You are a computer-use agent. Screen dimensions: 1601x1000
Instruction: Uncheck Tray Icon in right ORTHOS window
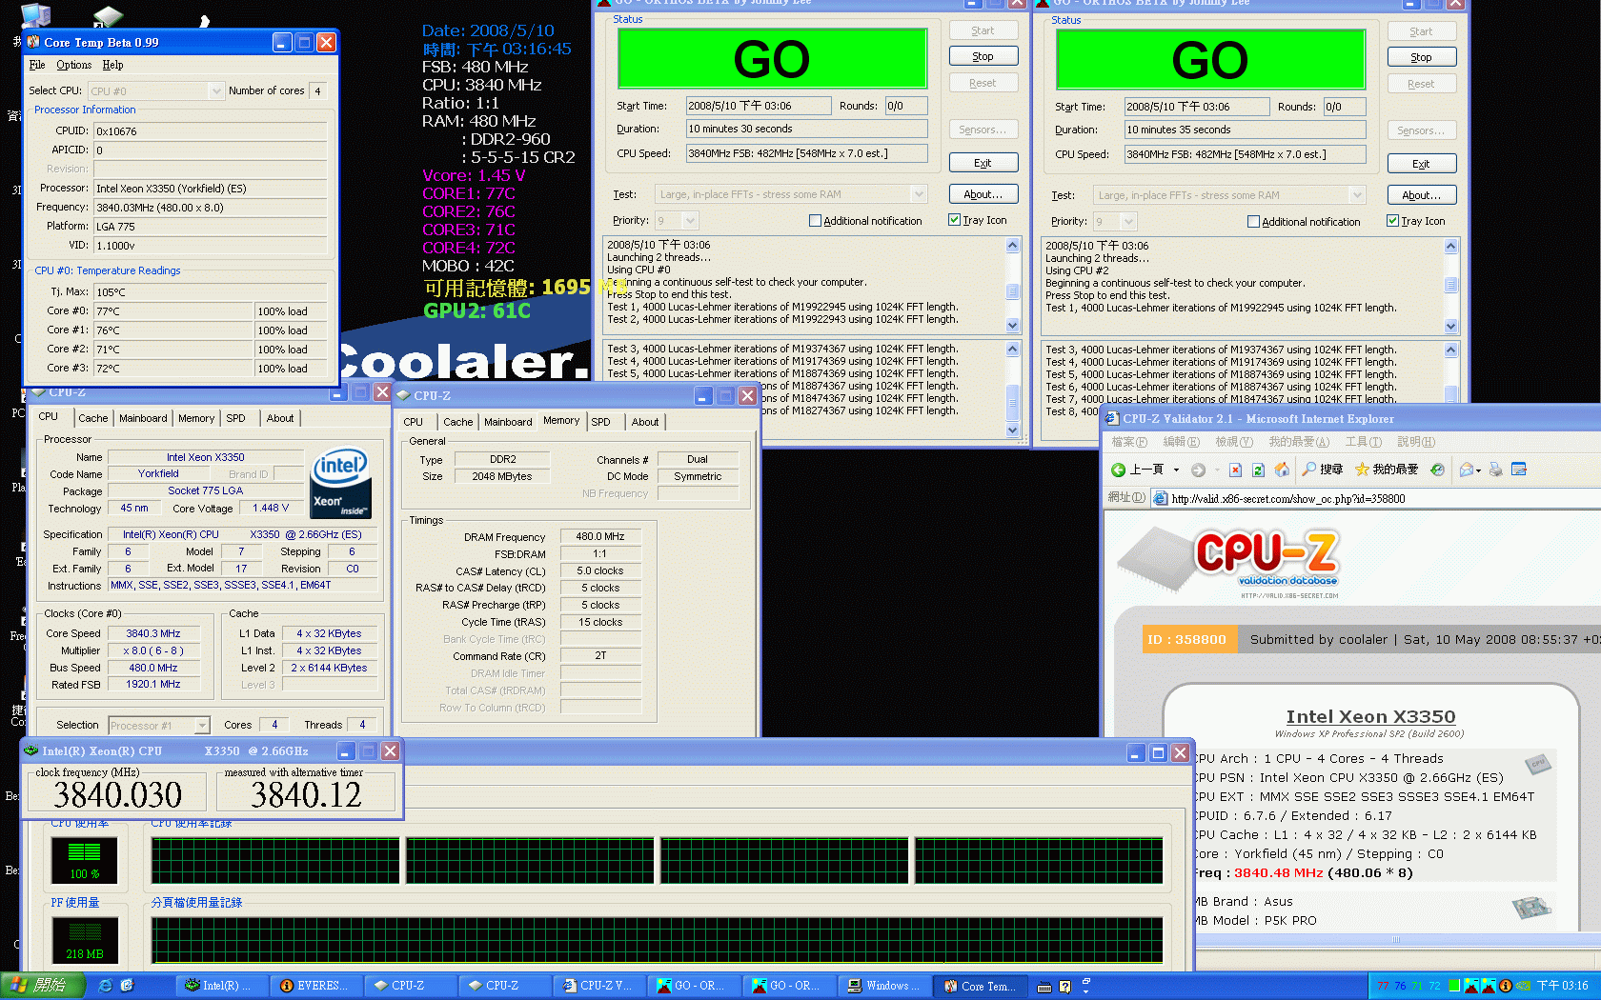(1392, 221)
